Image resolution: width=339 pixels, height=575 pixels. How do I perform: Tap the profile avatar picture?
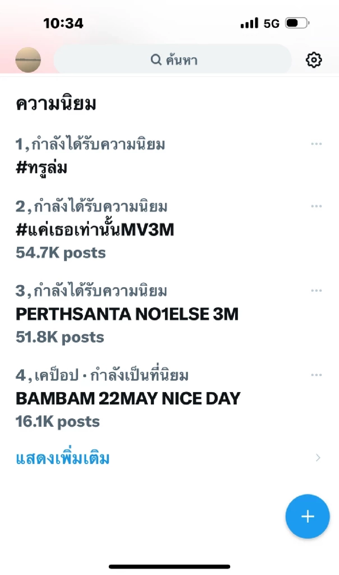coord(28,60)
